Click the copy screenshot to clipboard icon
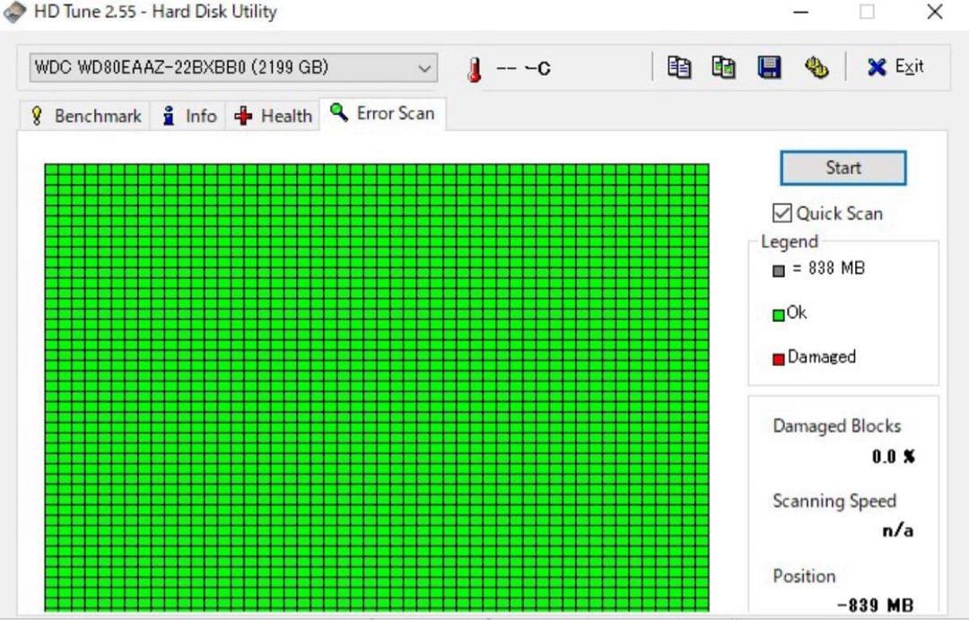Viewport: 969px width, 620px height. click(724, 67)
